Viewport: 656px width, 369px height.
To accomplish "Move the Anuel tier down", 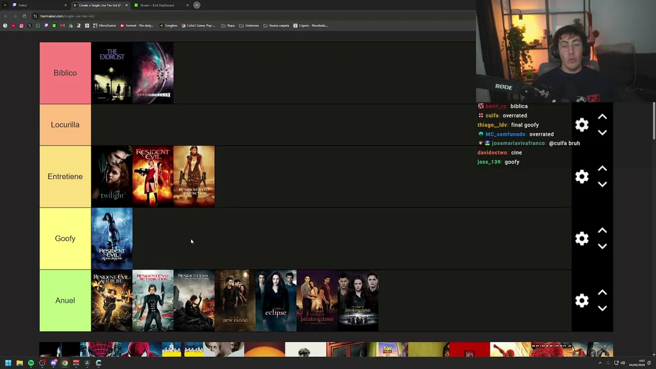I will (x=602, y=308).
